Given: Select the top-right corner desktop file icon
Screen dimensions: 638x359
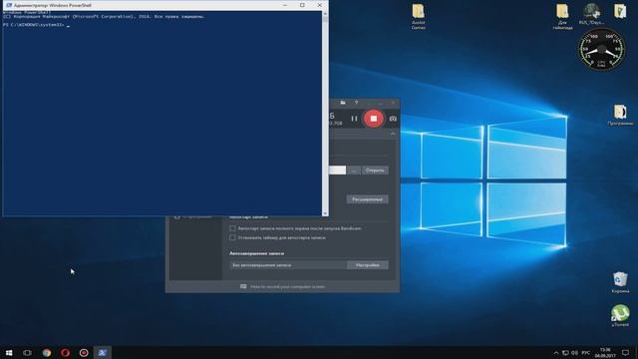Looking at the screenshot, I should pyautogui.click(x=620, y=11).
